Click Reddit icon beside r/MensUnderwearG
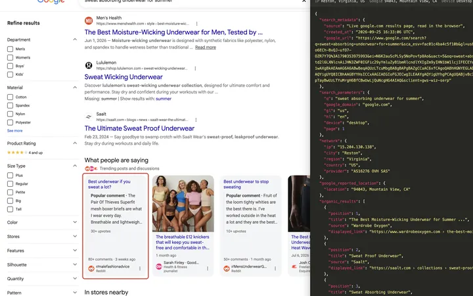This screenshot has width=473, height=296. tap(227, 268)
